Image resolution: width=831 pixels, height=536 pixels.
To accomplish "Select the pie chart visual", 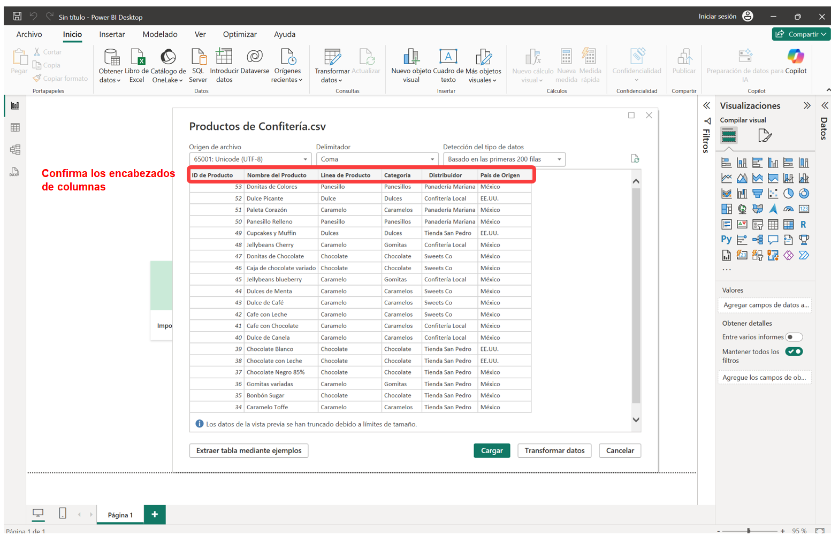I will coord(789,194).
